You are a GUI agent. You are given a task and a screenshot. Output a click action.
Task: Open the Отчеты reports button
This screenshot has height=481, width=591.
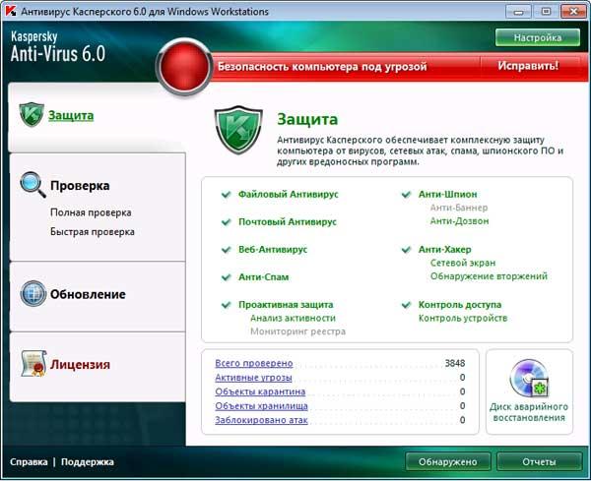coord(539,461)
